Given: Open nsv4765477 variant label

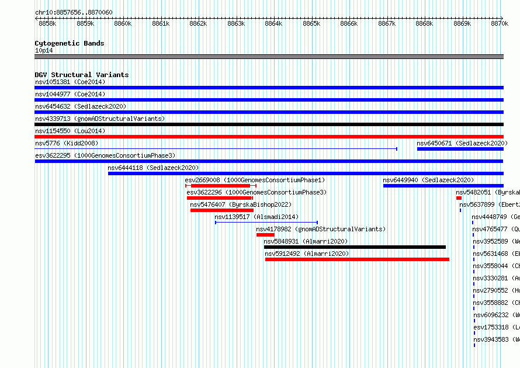Looking at the screenshot, I should pos(496,229).
